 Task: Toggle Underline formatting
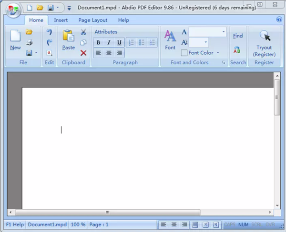point(119,43)
